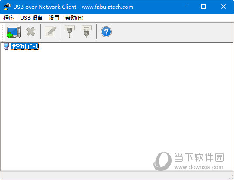Click the edit pencil toolbar icon
This screenshot has width=234, height=180.
pos(51,31)
